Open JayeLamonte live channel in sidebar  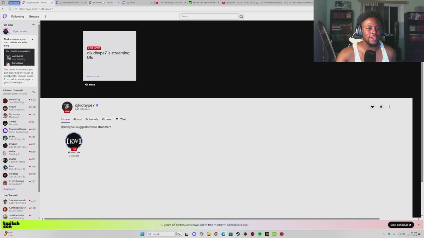tap(19, 217)
